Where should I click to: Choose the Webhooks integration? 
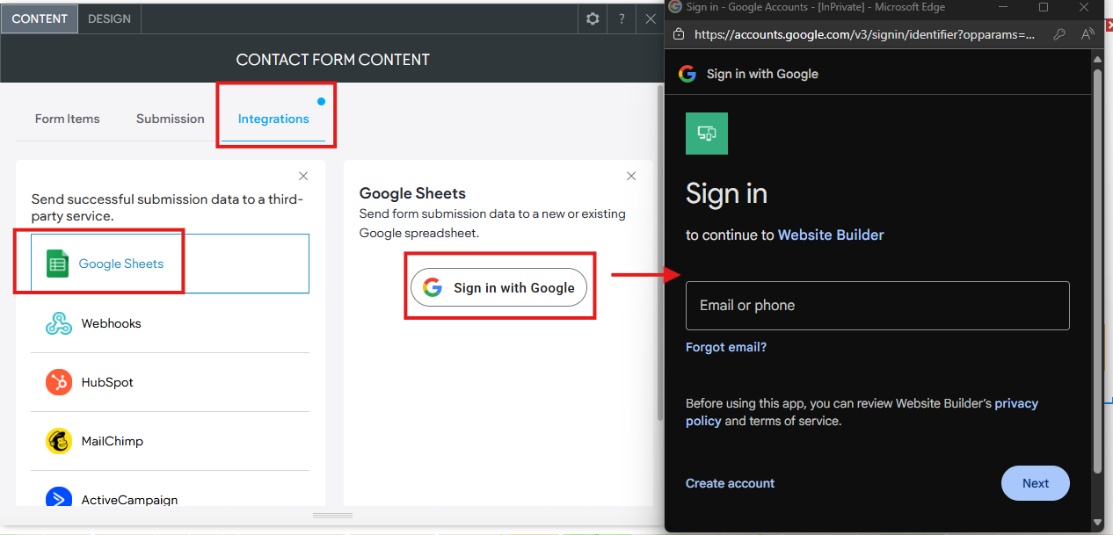[x=171, y=323]
